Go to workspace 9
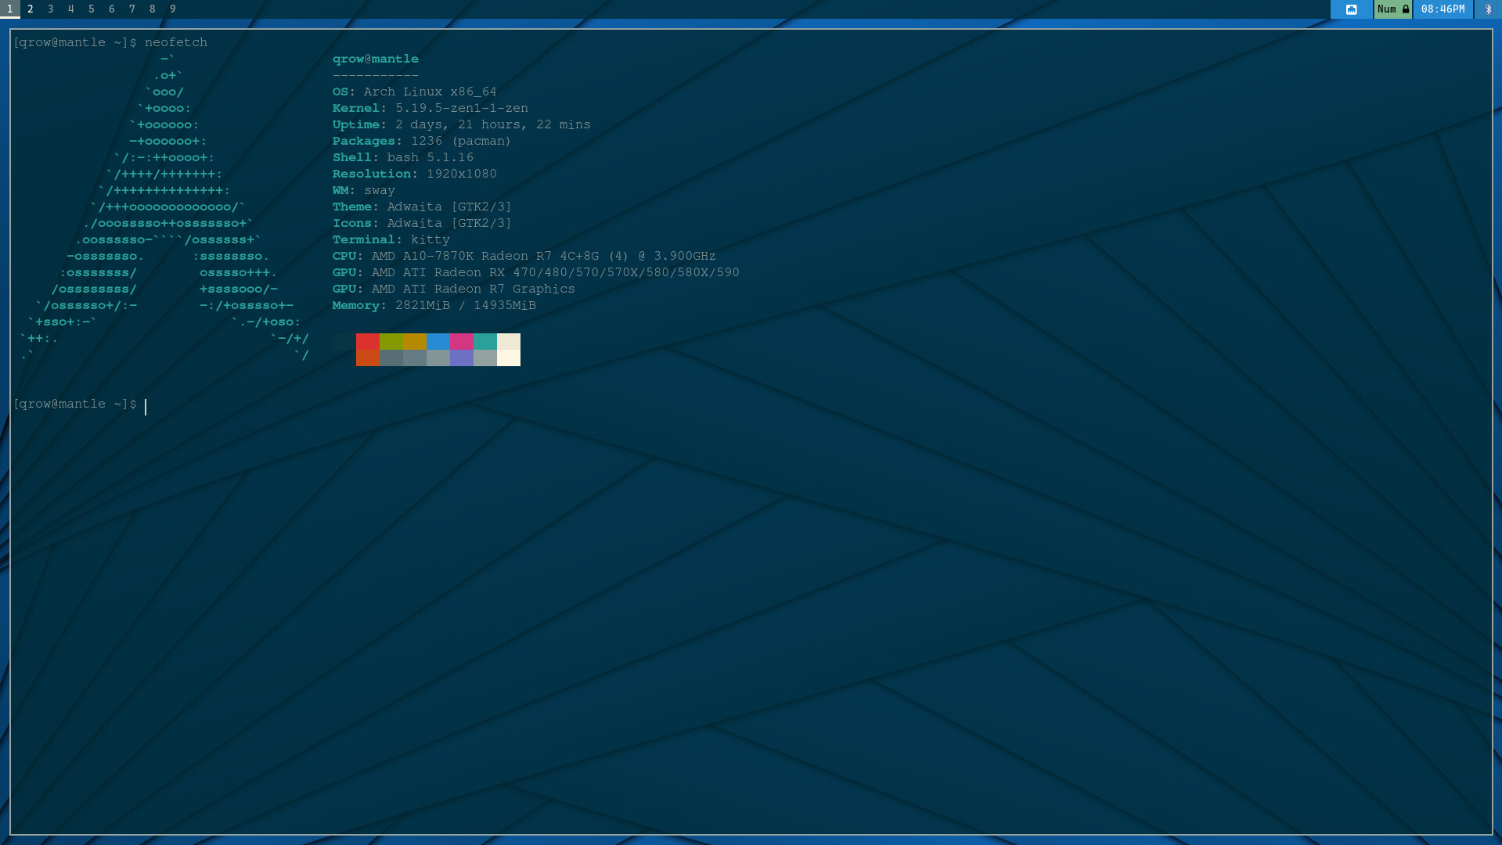The height and width of the screenshot is (845, 1502). [x=173, y=9]
